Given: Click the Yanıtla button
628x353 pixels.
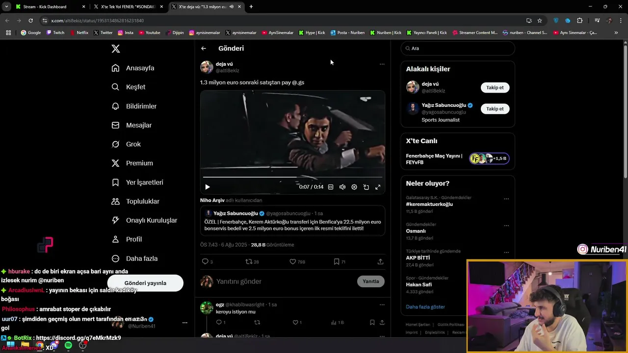Looking at the screenshot, I should click(370, 281).
